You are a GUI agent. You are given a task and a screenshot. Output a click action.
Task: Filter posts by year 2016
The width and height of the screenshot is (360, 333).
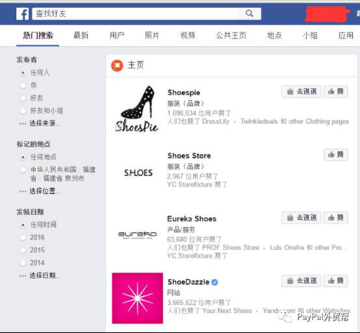tap(23, 238)
